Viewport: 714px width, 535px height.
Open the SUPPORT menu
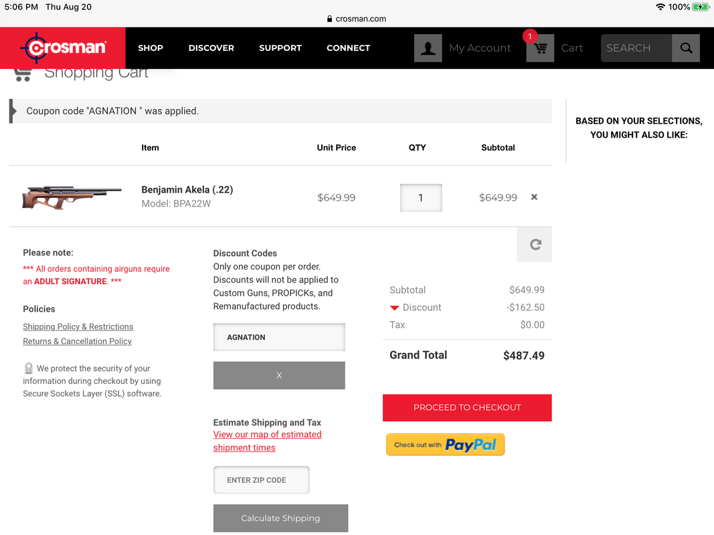point(280,47)
